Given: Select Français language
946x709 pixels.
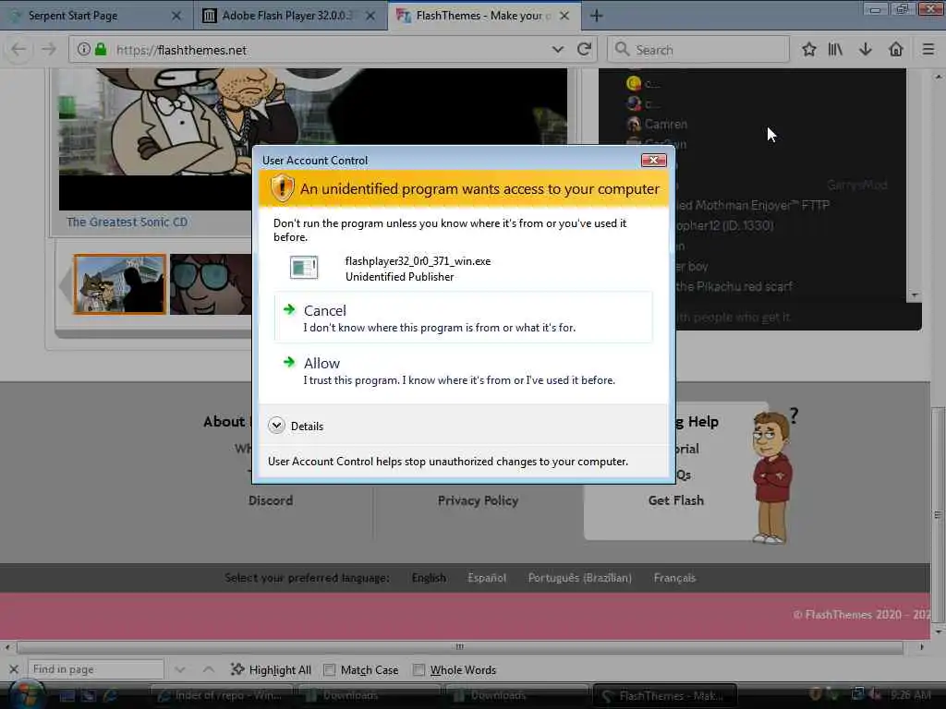Looking at the screenshot, I should (674, 578).
